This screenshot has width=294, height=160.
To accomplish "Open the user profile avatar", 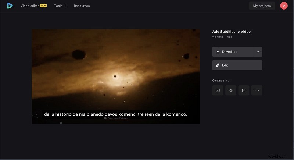I will 284,6.
